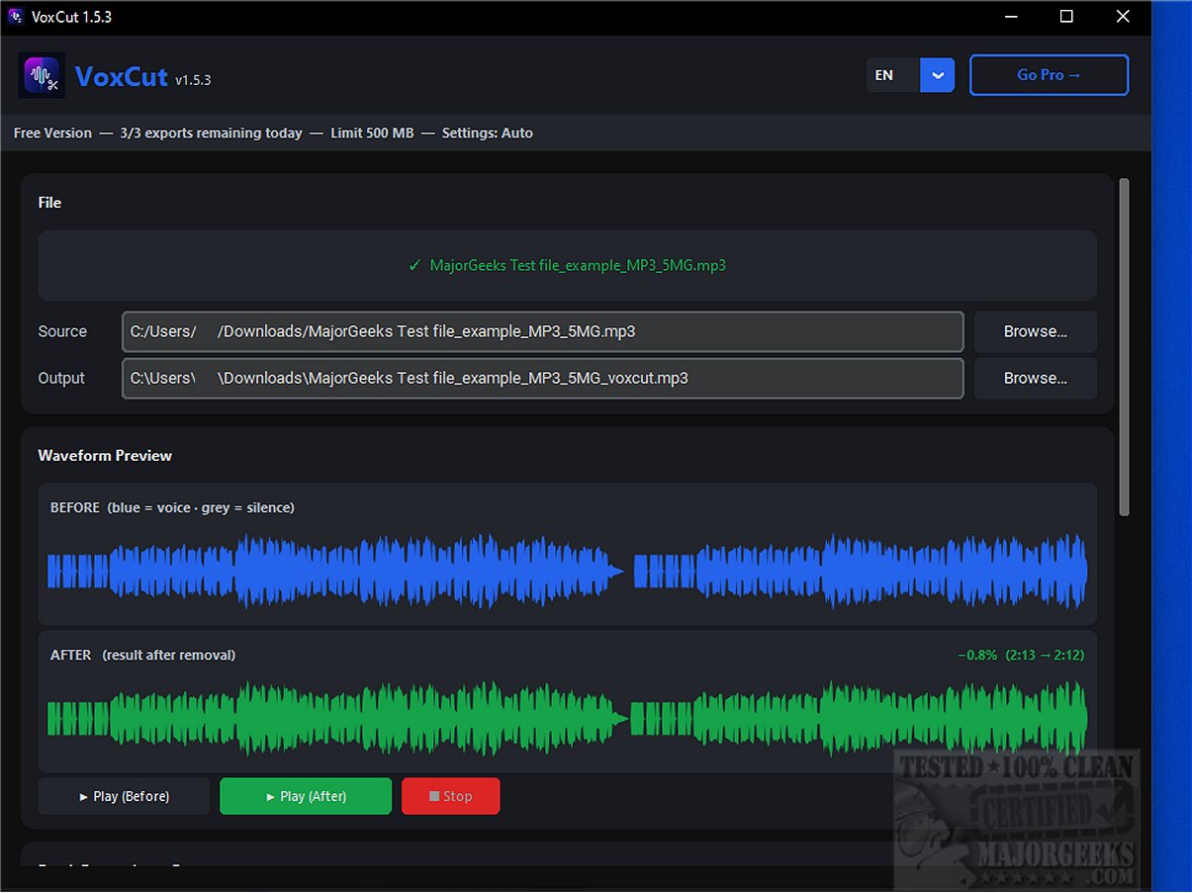Maximize the VoxCut window

(x=1066, y=17)
